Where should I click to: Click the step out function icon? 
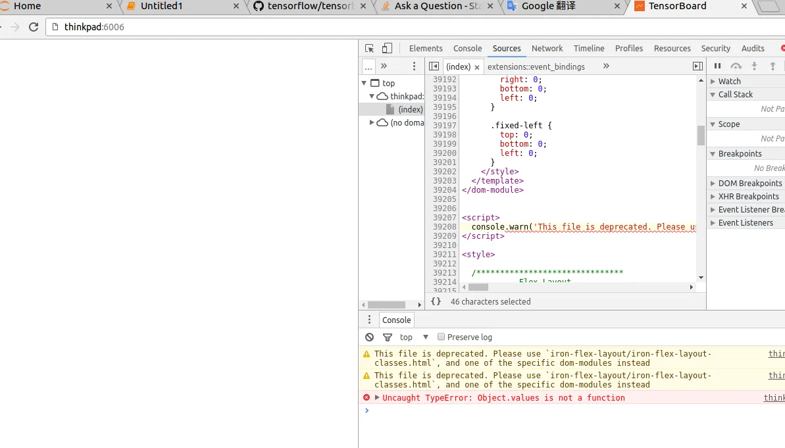coord(772,66)
